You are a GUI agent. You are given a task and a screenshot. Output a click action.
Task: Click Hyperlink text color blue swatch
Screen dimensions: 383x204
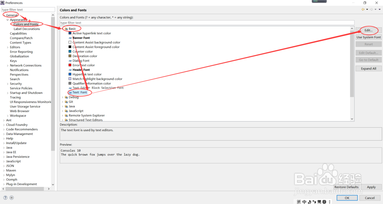pos(70,74)
